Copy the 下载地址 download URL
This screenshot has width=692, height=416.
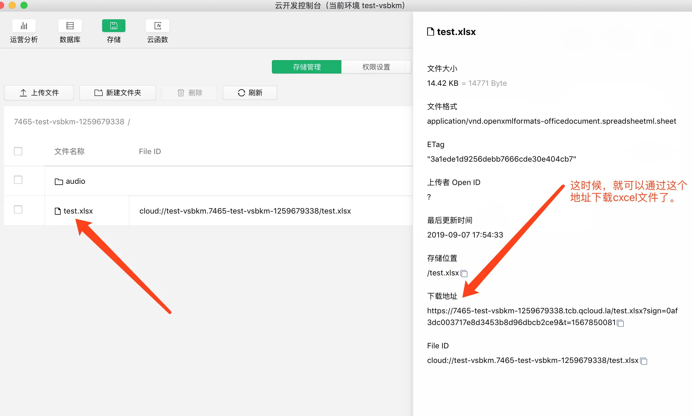[x=621, y=323]
